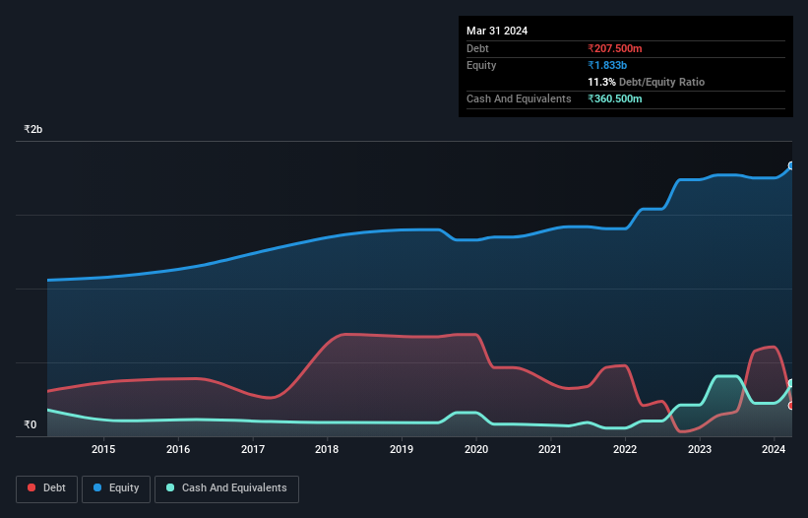Click the teal Cash endpoint marker
Image resolution: width=808 pixels, height=518 pixels.
click(791, 383)
